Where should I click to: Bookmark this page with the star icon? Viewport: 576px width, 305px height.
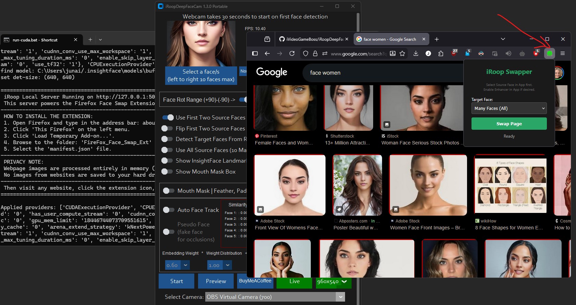point(402,53)
